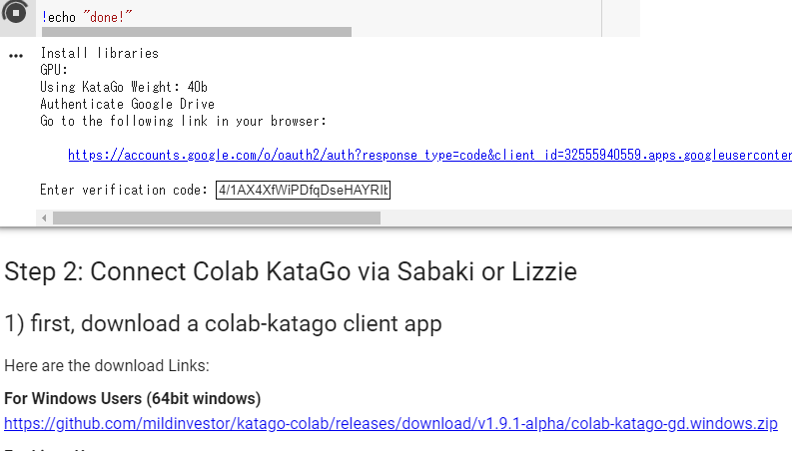Screen dimensions: 792x451
Task: Open the Google OAuth authentication link
Action: (429, 155)
